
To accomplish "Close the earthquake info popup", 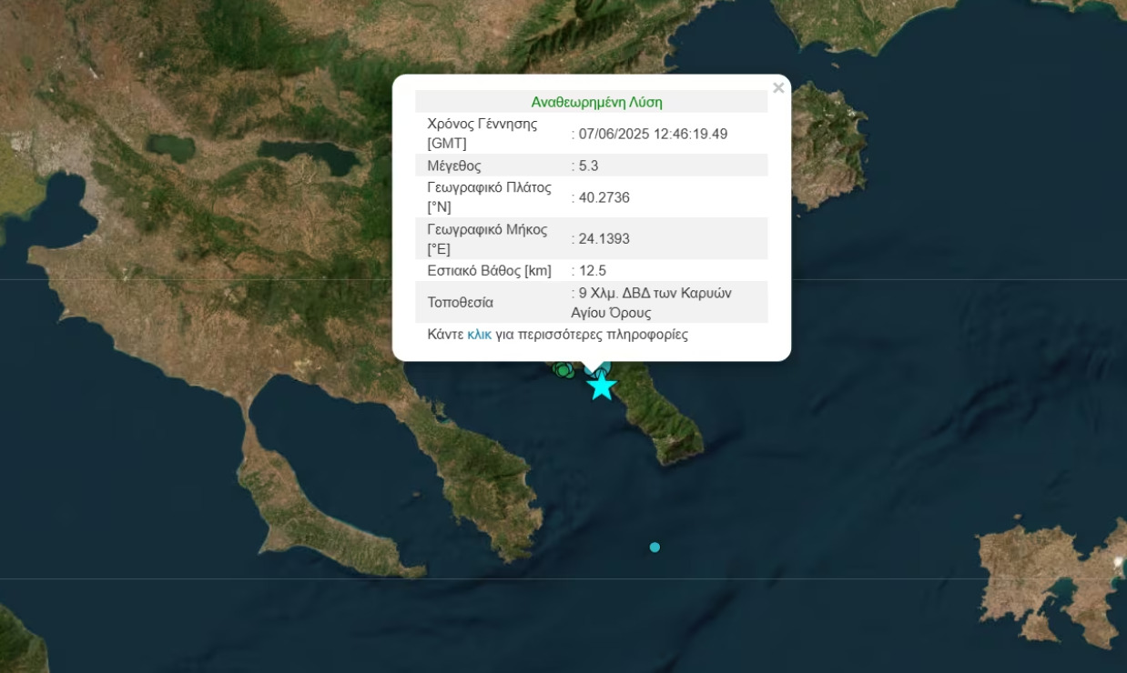I will pos(778,88).
